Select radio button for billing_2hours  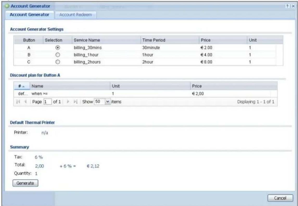coord(58,62)
